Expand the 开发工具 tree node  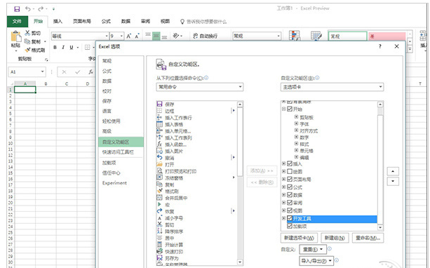coord(283,218)
